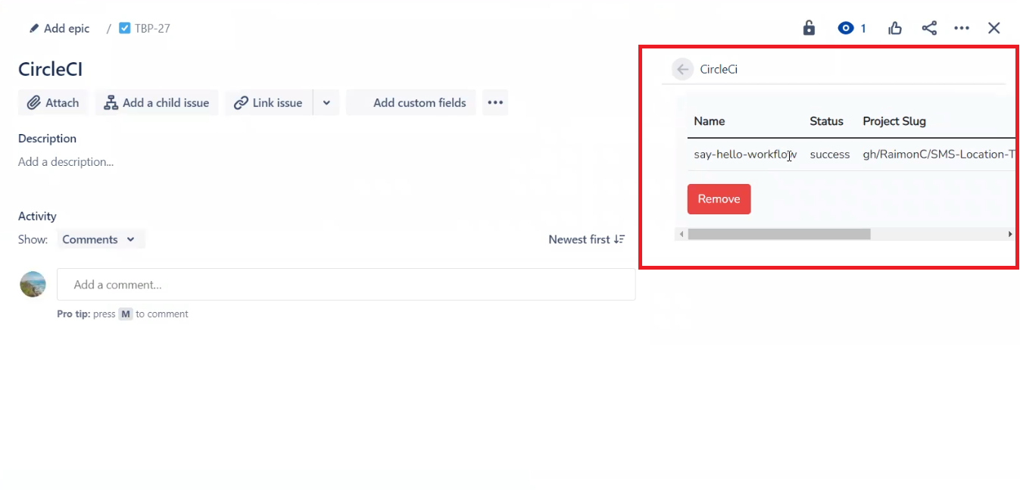Open the Show Comments dropdown
The image size is (1020, 490).
point(101,239)
